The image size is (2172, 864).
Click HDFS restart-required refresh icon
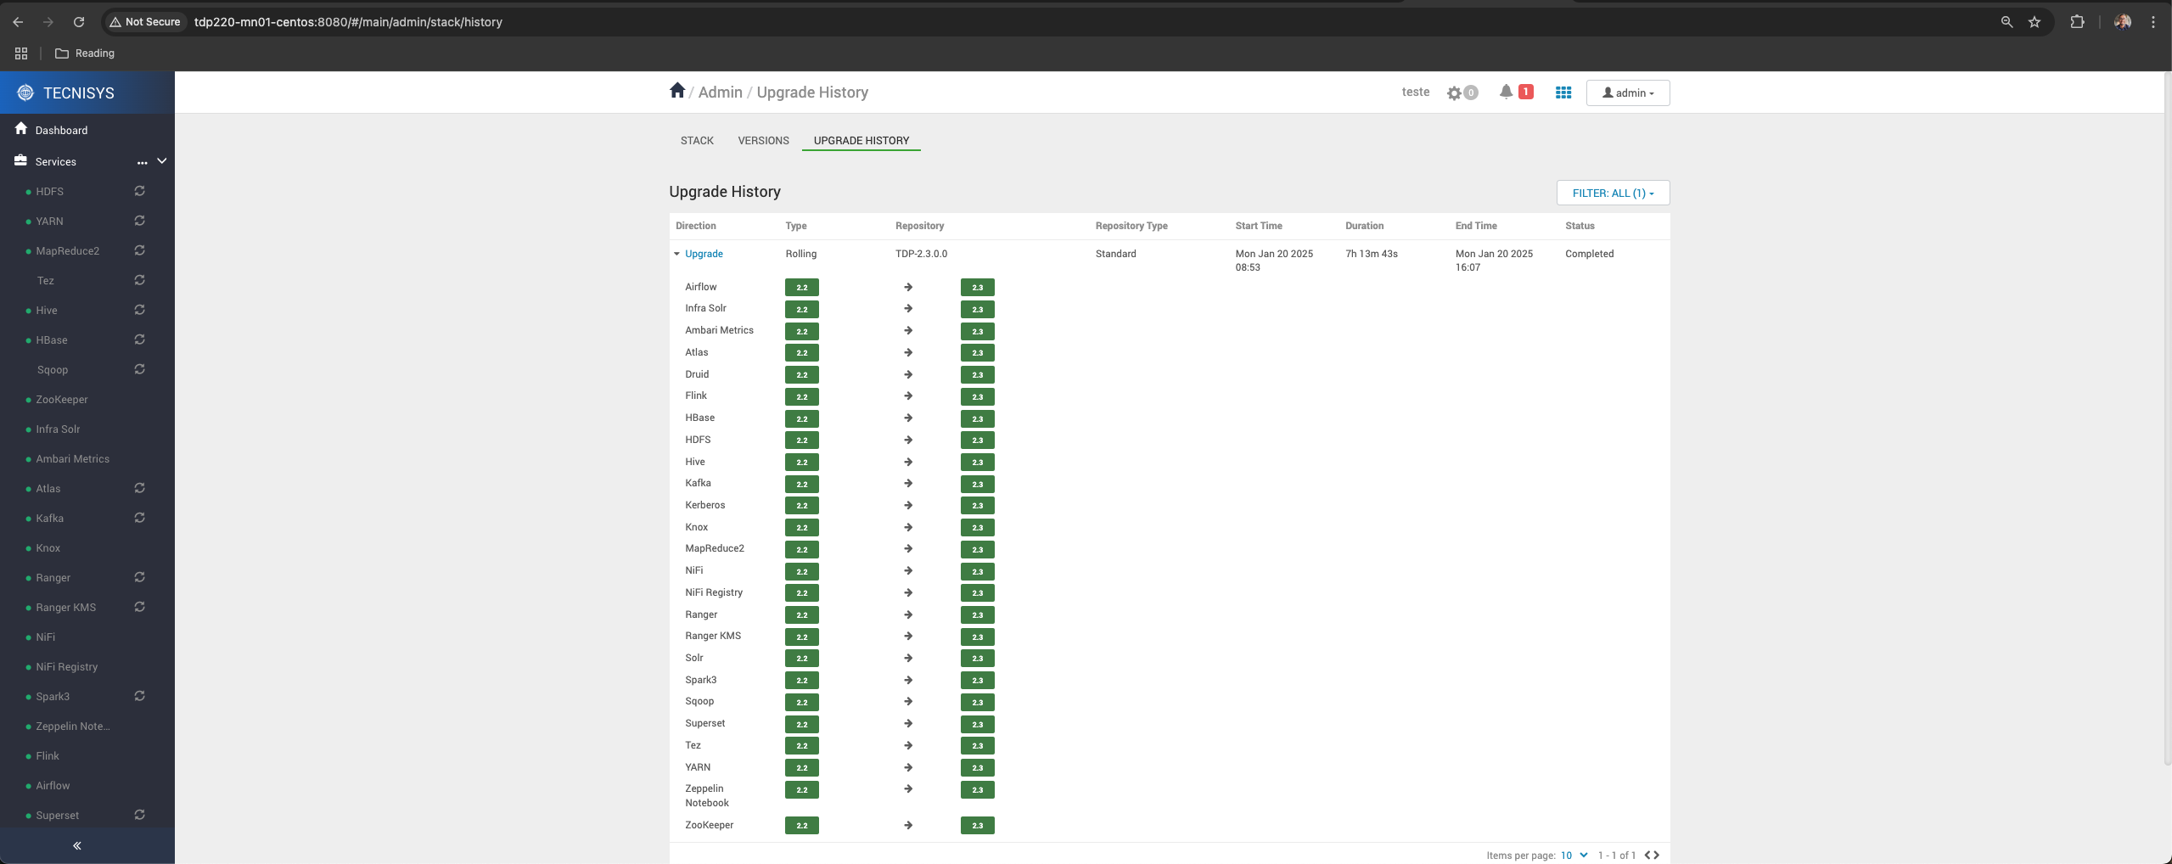click(x=140, y=191)
